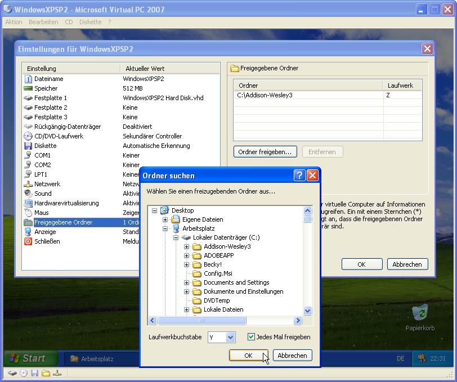This screenshot has height=382, width=457.
Task: Click Abbrechen in the Einstellungen window
Action: (407, 264)
